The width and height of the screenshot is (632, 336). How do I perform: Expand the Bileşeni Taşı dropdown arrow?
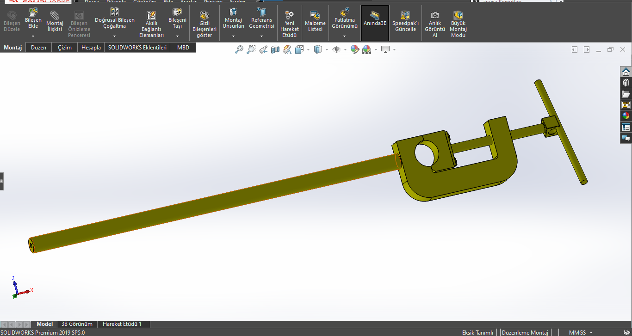coord(177,36)
